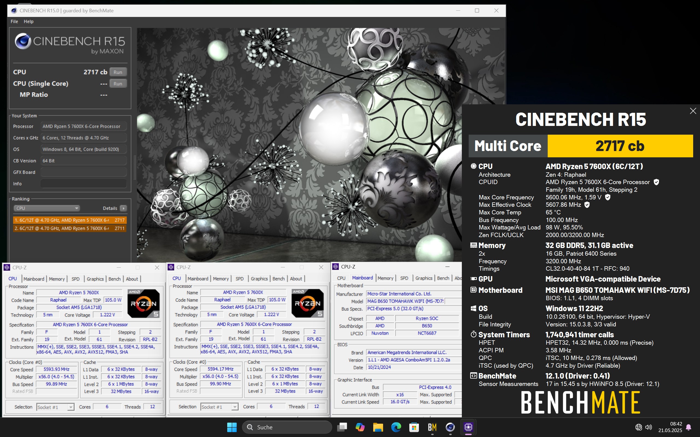Screen dimensions: 700x437
Task: Open Graphics tab in 5594.17 MHz CPU-Z window
Action: 259,279
